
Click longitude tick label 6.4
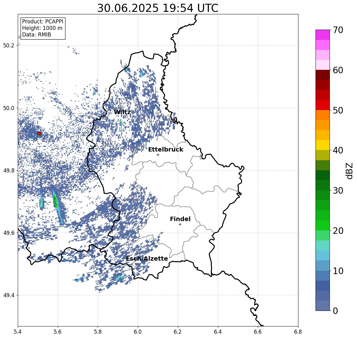coord(218,332)
